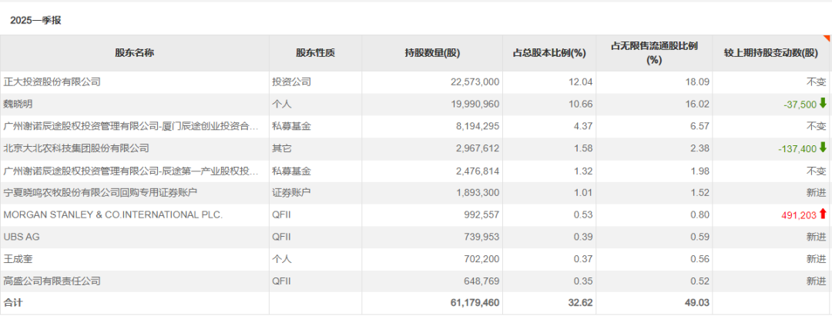Open shareholder 北京大北农科技集团股份有限公司

tap(76, 148)
